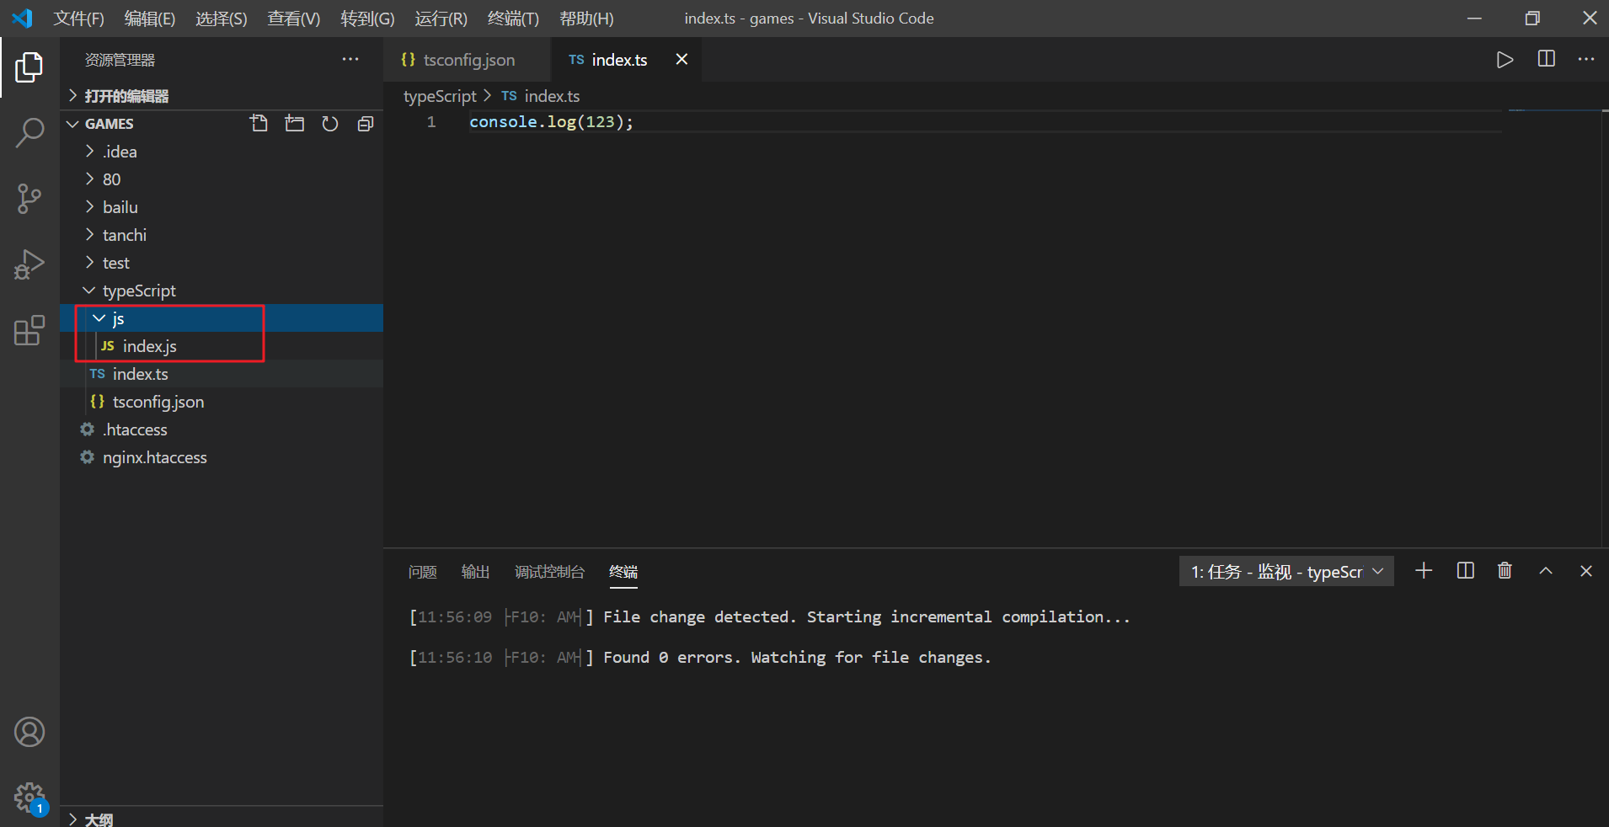Viewport: 1609px width, 827px height.
Task: Switch to the tsconfig.json tab
Action: tap(468, 59)
